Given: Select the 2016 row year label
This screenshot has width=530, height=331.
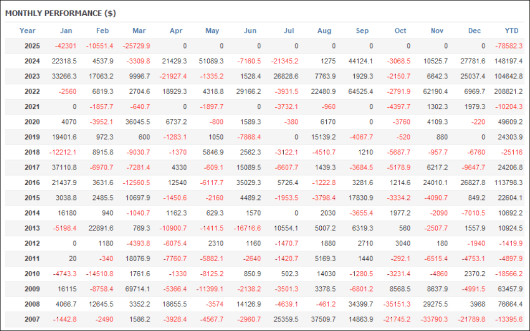Looking at the screenshot, I should click(x=32, y=183).
